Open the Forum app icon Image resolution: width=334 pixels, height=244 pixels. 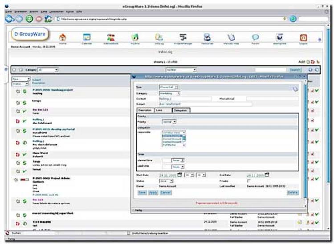pyautogui.click(x=255, y=38)
